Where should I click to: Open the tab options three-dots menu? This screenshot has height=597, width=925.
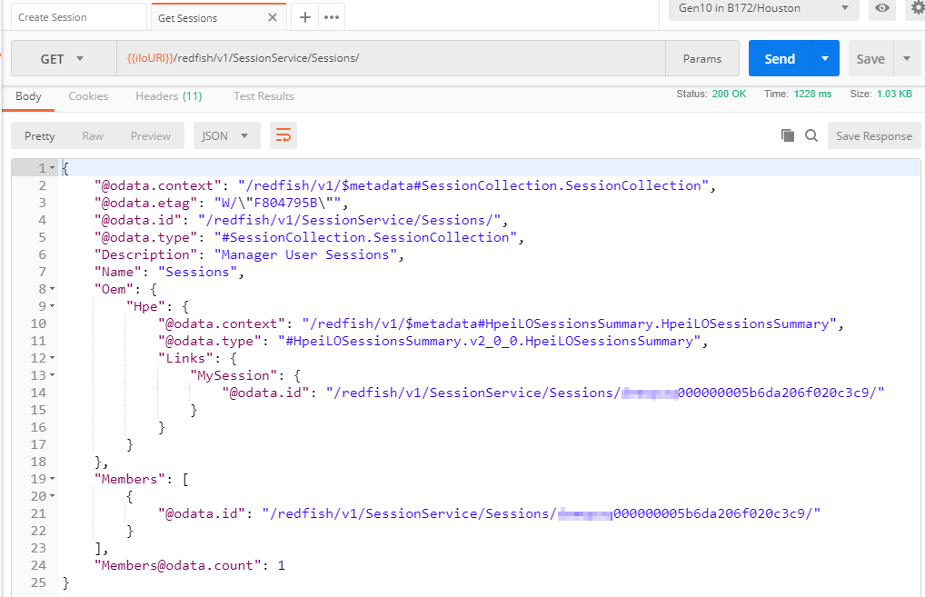pos(332,17)
